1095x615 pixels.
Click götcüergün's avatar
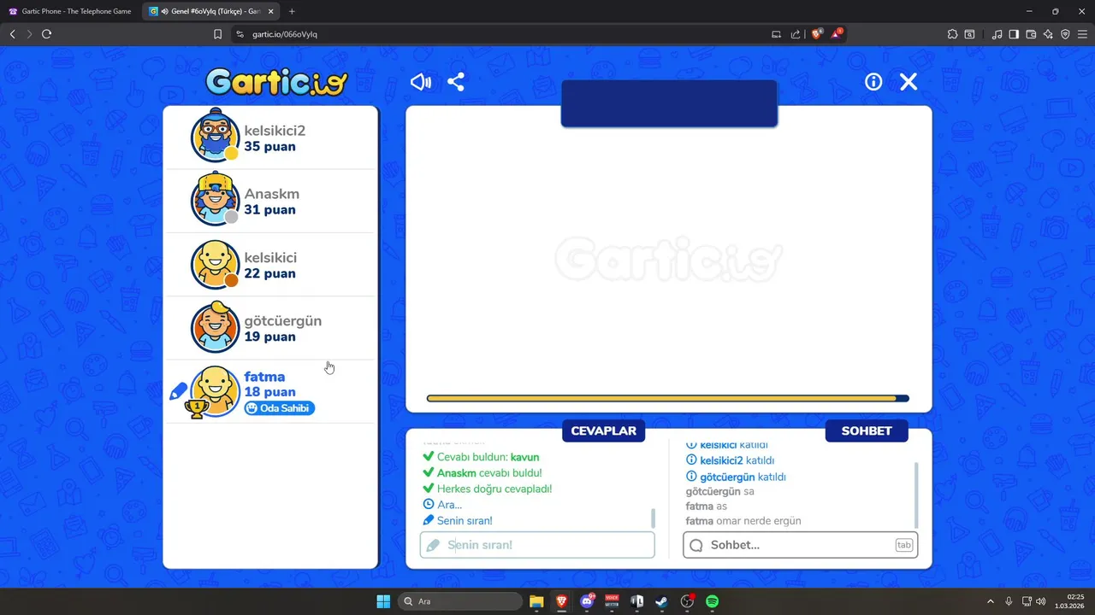[x=215, y=327]
